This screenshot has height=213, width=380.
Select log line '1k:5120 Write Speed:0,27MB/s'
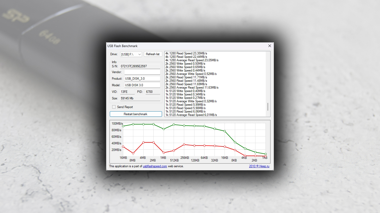[x=185, y=98]
